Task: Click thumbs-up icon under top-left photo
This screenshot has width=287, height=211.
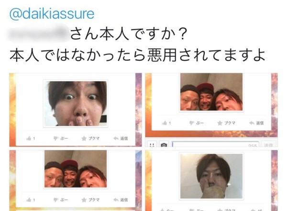Action: [x=29, y=138]
